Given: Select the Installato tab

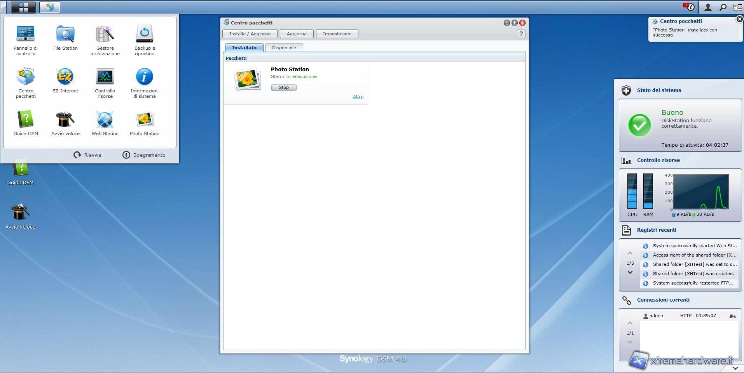Looking at the screenshot, I should 244,48.
